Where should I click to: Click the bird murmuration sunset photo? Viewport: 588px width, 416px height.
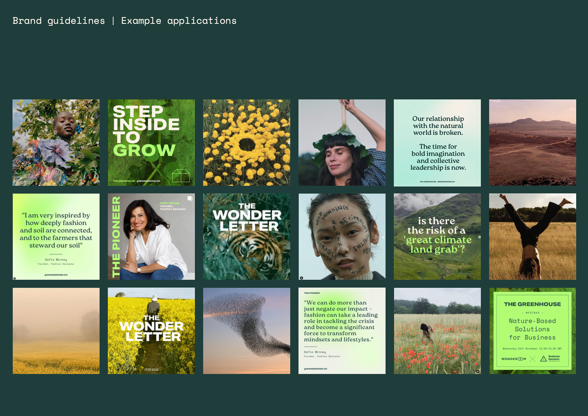pyautogui.click(x=247, y=331)
